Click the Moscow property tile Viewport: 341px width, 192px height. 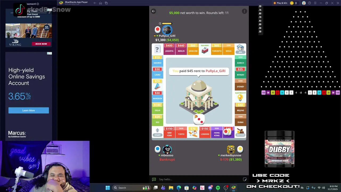pos(193,49)
